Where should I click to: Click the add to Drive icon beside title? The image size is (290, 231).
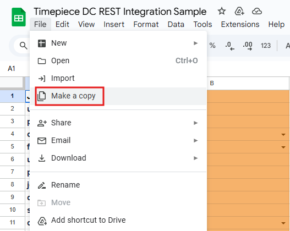pos(239,11)
